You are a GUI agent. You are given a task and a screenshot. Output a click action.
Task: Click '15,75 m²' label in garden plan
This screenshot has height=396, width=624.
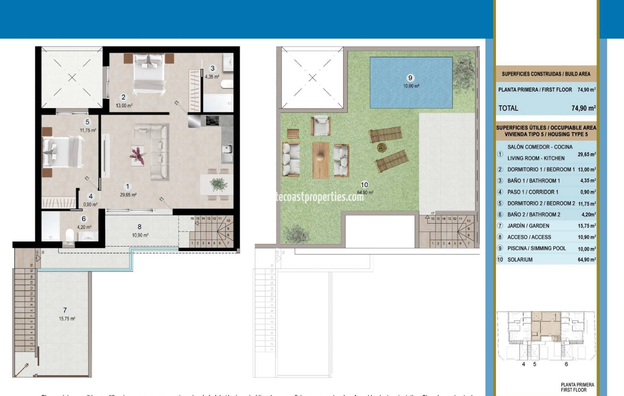pyautogui.click(x=67, y=319)
